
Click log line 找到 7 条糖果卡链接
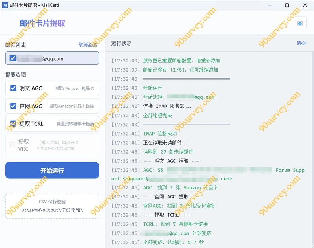(x=175, y=224)
